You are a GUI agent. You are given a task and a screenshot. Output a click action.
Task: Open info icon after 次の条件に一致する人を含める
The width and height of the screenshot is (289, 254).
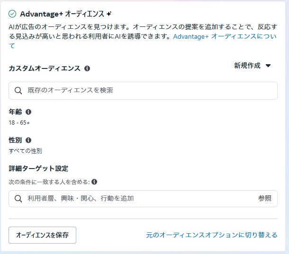[x=94, y=182]
